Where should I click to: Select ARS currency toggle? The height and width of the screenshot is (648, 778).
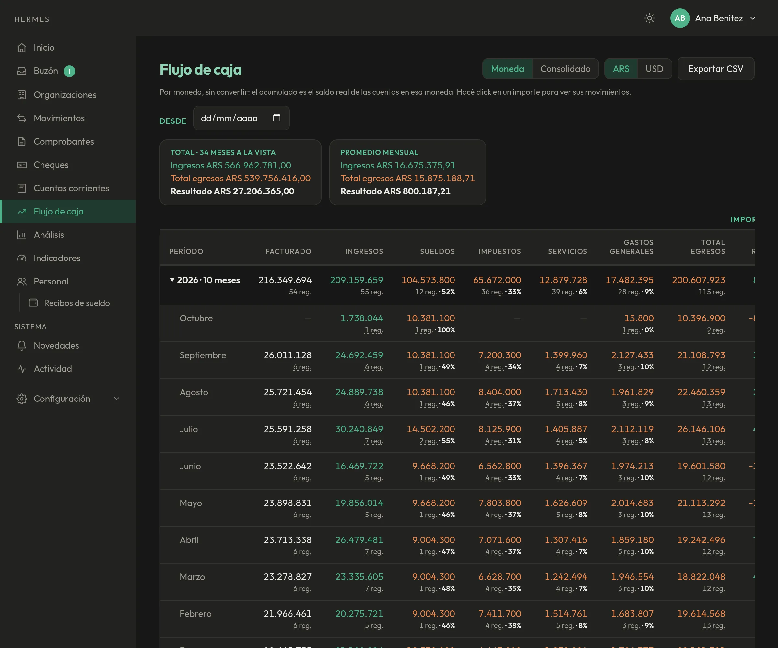pos(621,69)
